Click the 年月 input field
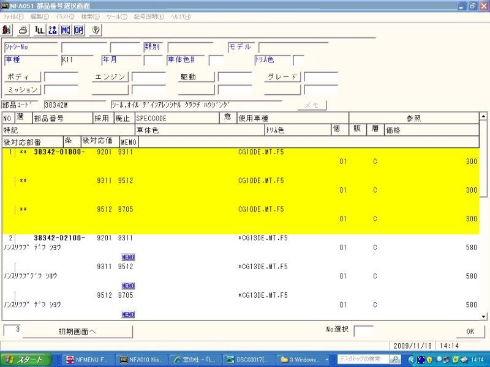Image resolution: width=490 pixels, height=367 pixels. click(153, 61)
